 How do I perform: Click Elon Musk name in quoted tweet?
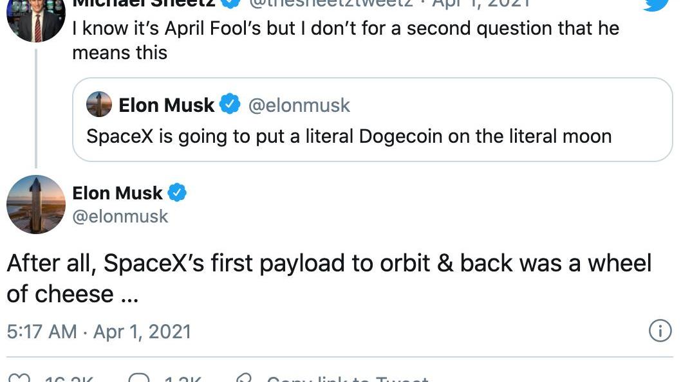(166, 105)
